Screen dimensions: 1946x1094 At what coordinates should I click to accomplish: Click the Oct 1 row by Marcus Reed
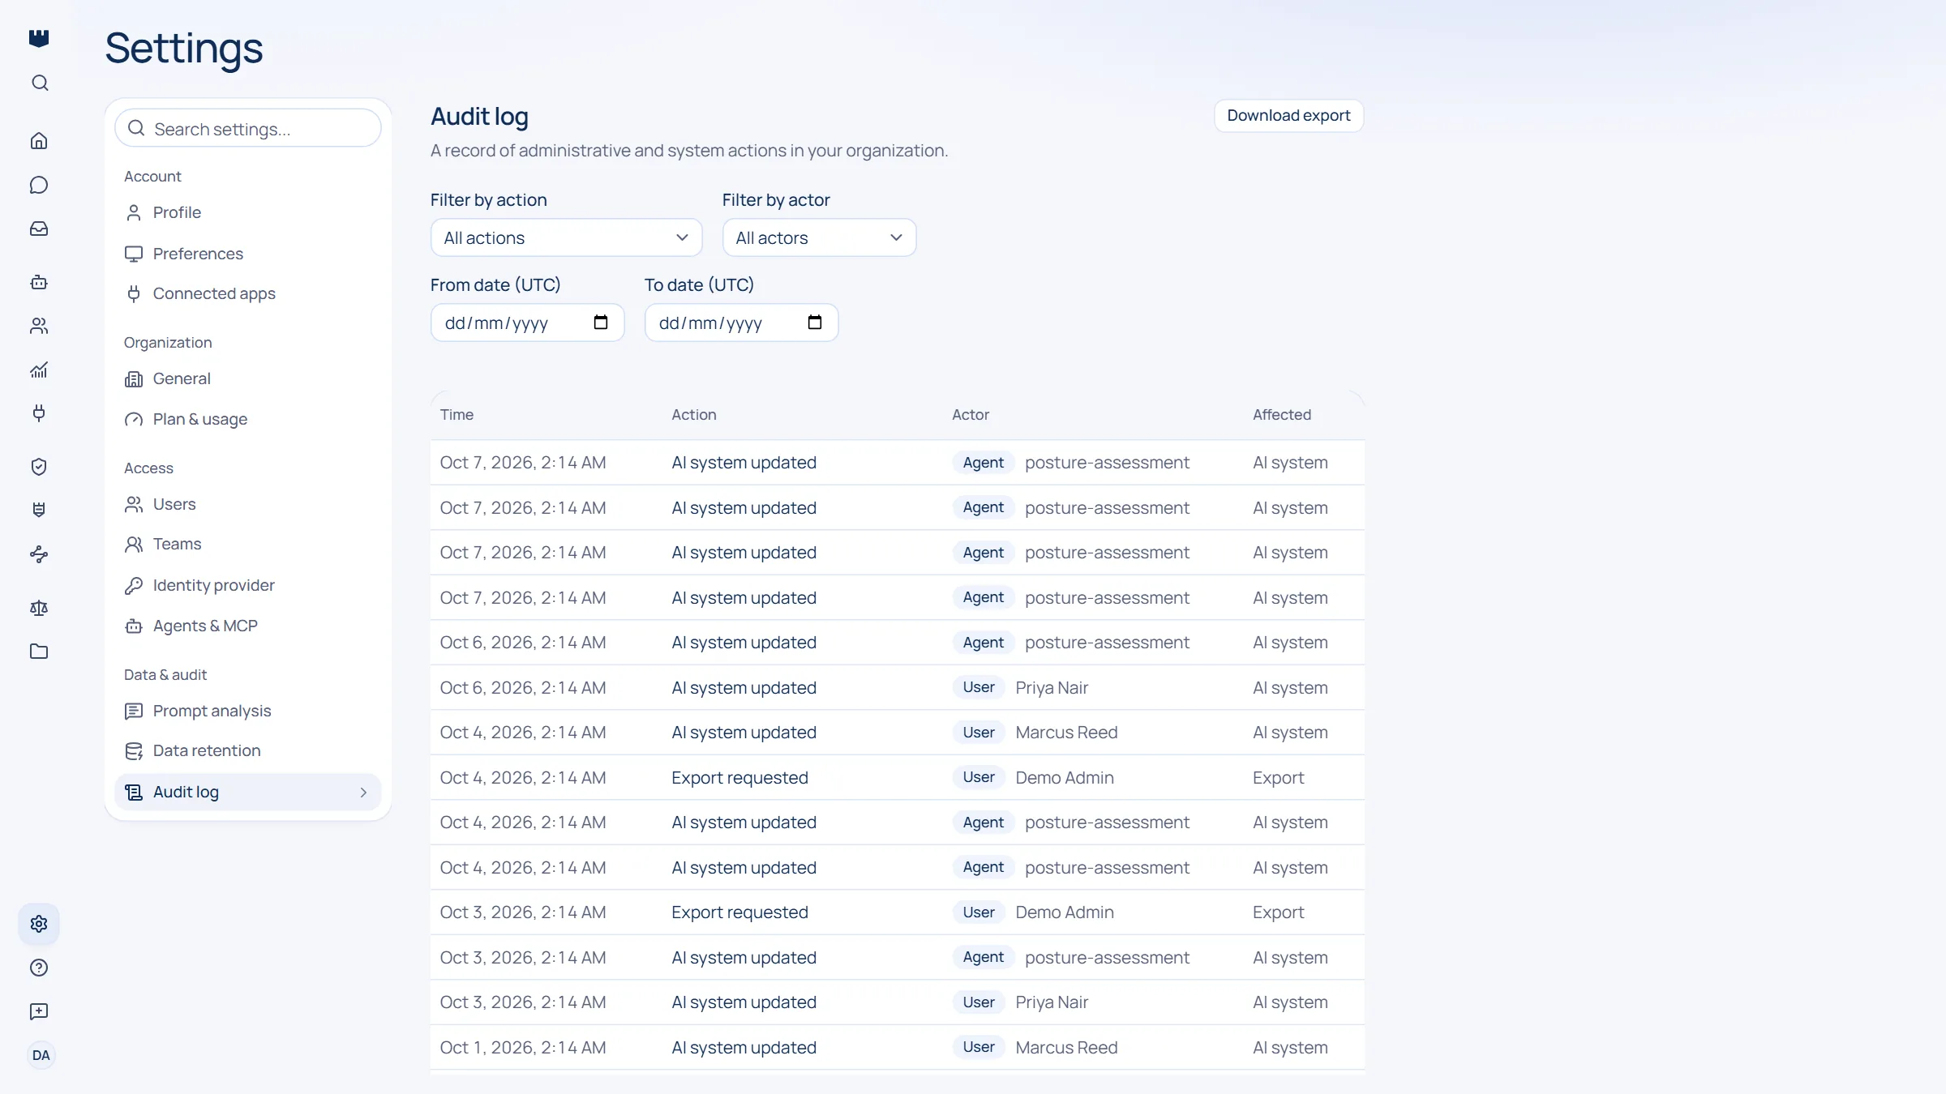[x=898, y=1047]
